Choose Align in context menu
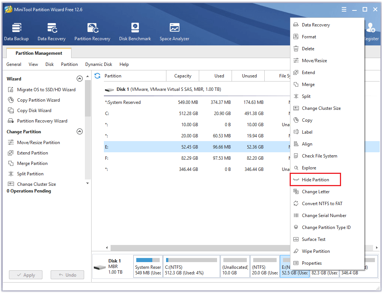Screen dimensions: 382x293 pos(327,144)
